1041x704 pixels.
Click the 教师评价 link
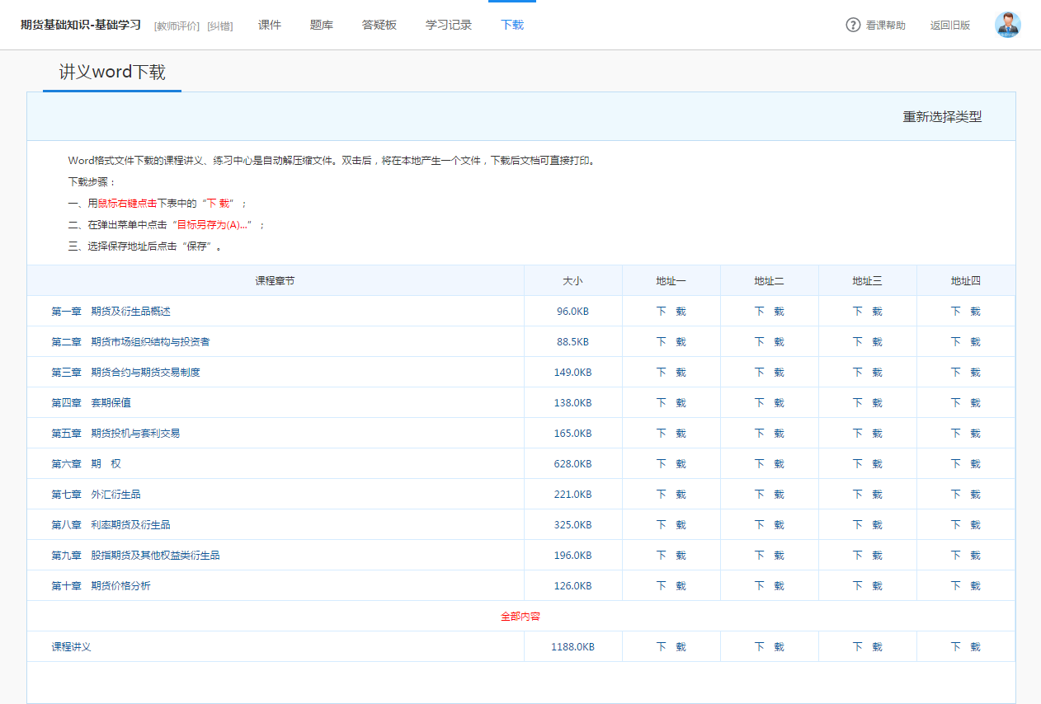[x=177, y=26]
